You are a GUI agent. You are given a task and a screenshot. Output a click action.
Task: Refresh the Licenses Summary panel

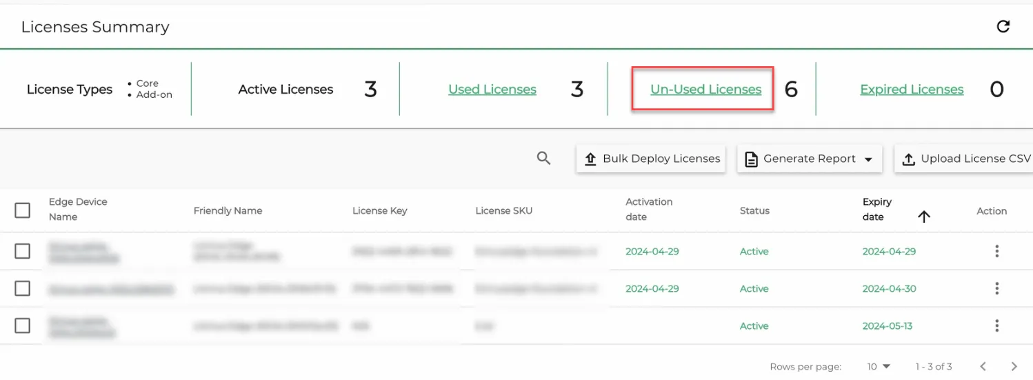pos(1003,26)
